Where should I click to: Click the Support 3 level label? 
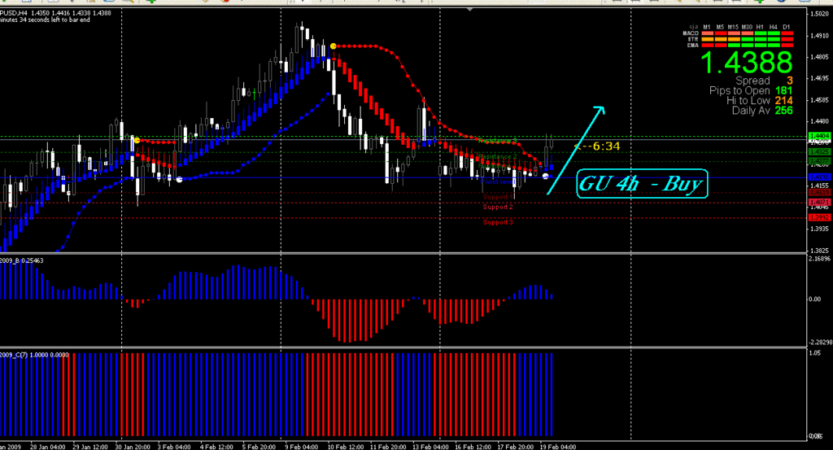(498, 222)
